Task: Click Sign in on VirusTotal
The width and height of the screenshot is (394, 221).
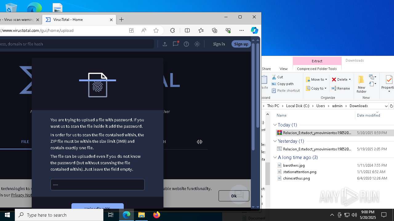Action: click(219, 44)
